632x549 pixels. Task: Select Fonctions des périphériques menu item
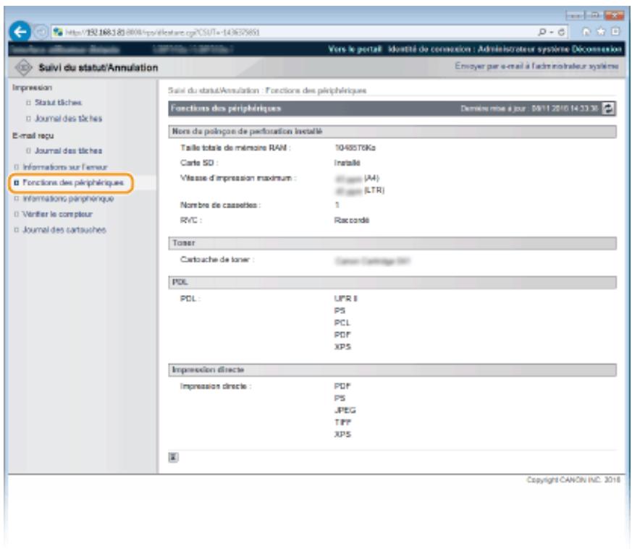point(73,182)
